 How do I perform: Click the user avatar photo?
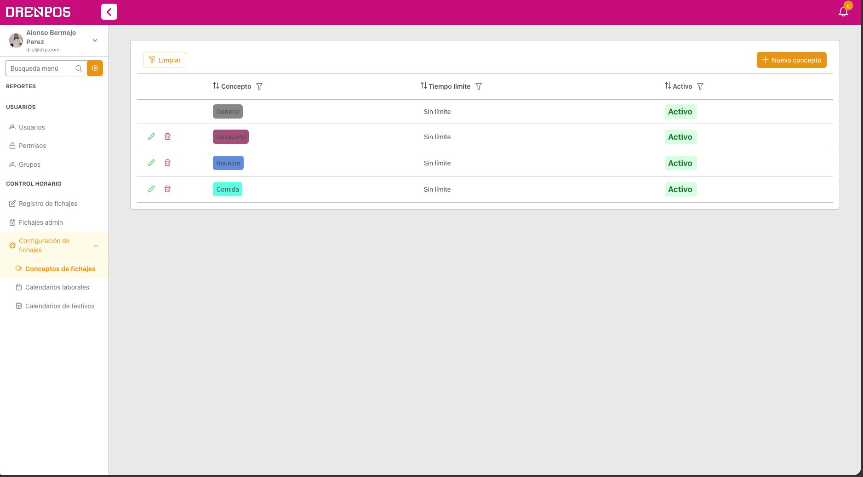[16, 40]
